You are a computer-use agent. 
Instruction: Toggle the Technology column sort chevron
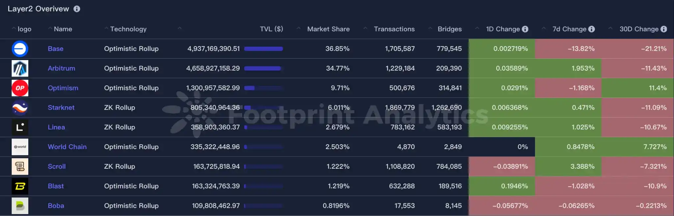[x=106, y=29]
